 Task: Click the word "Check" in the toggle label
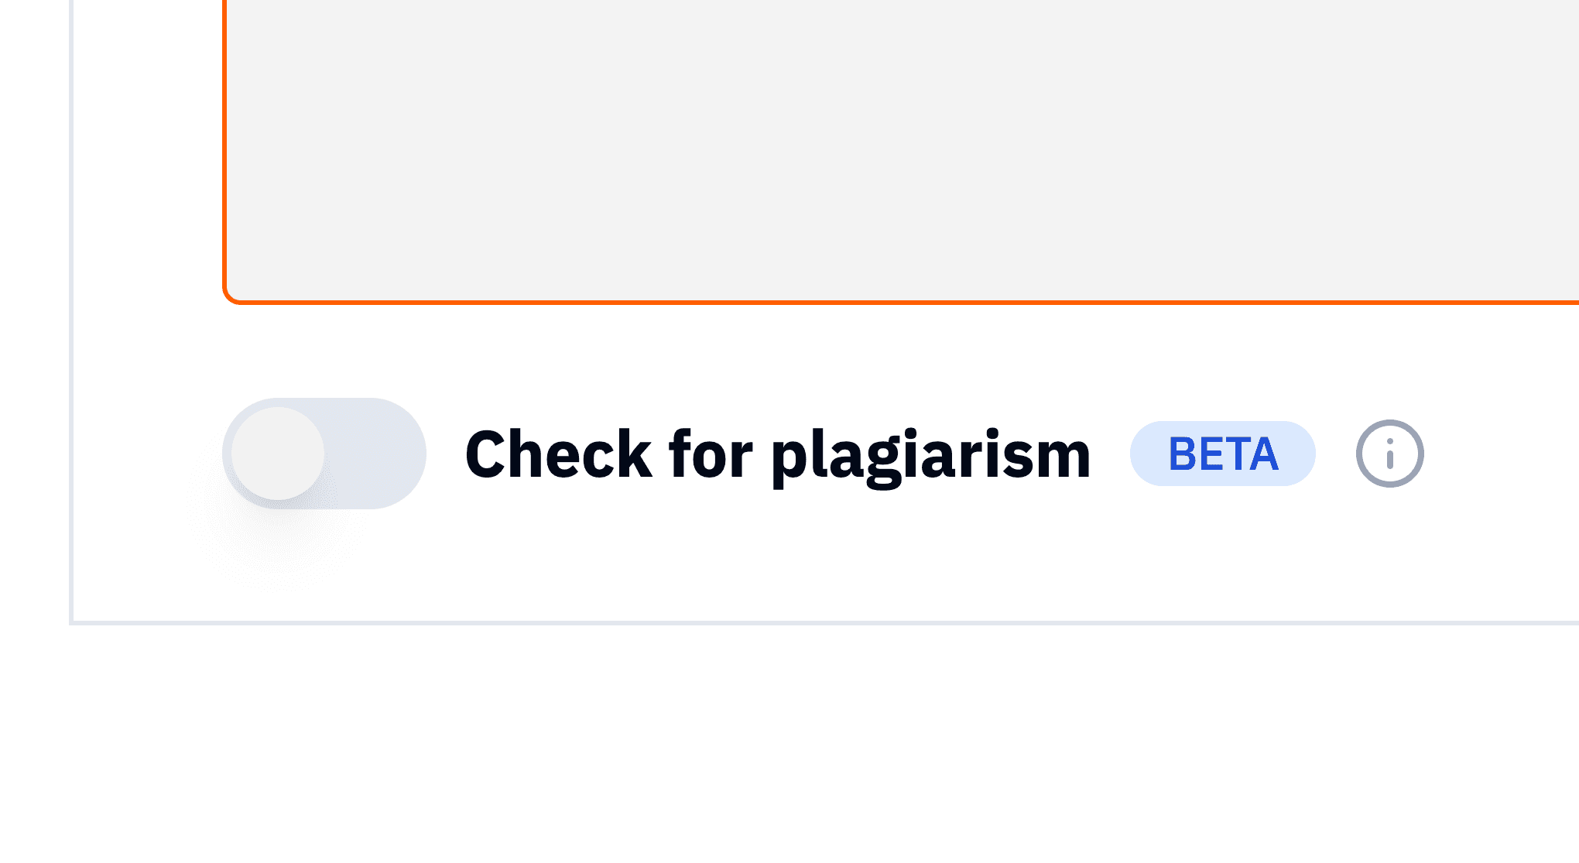pyautogui.click(x=558, y=455)
